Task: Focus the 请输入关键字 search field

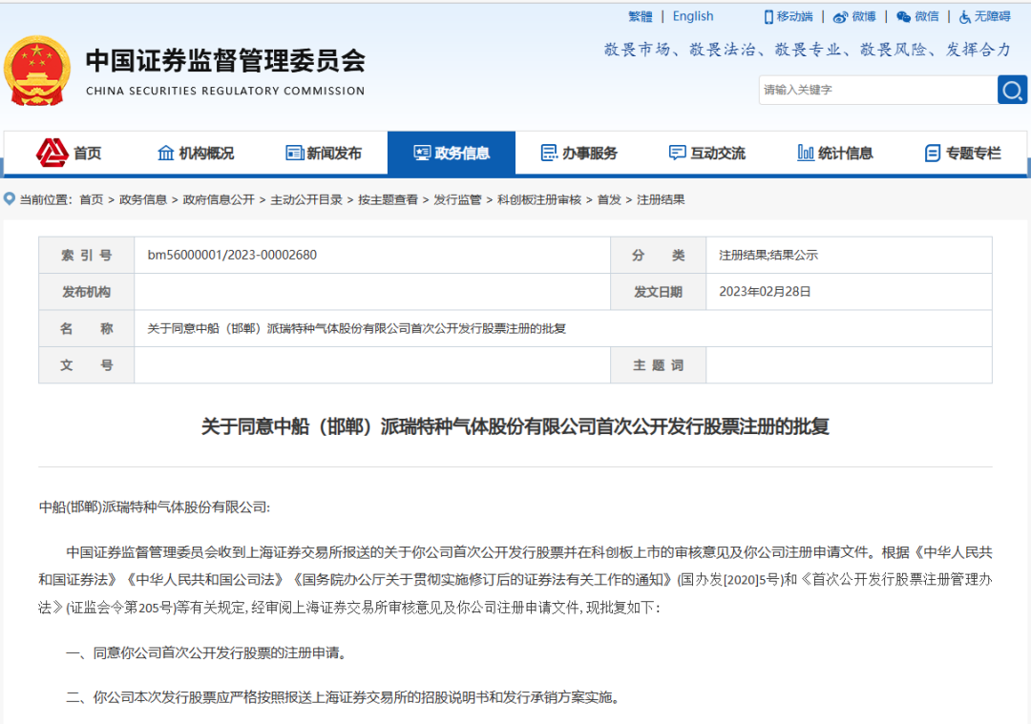Action: 878,90
